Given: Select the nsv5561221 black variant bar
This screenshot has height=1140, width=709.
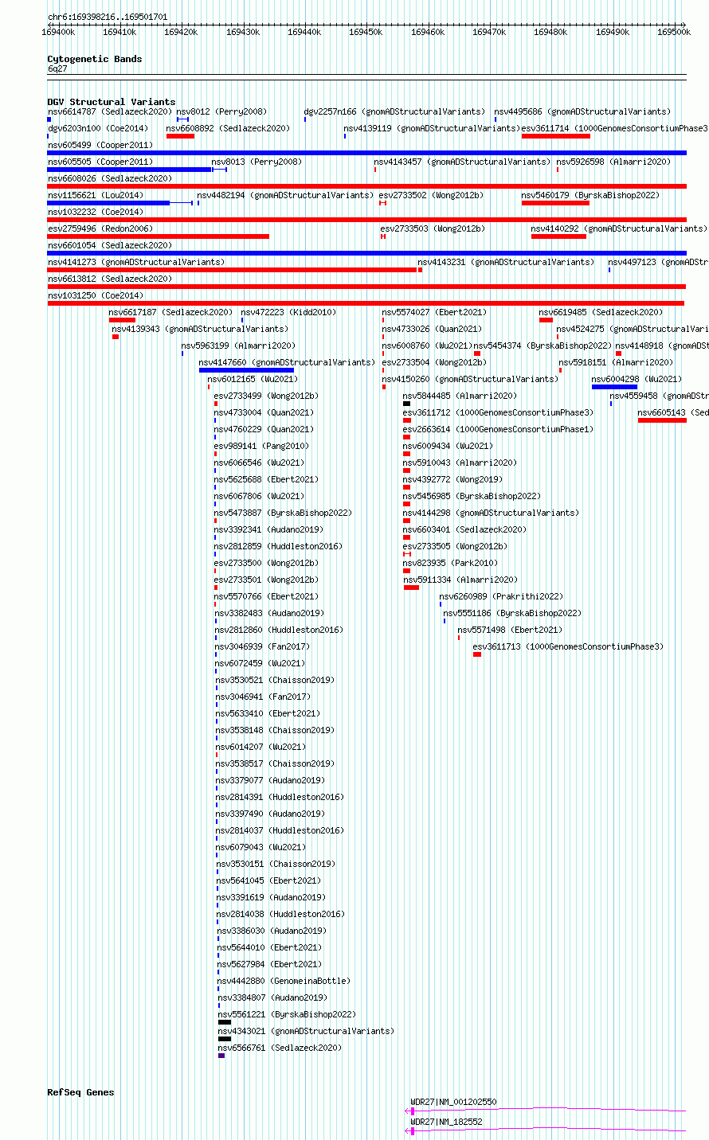Looking at the screenshot, I should point(225,1022).
